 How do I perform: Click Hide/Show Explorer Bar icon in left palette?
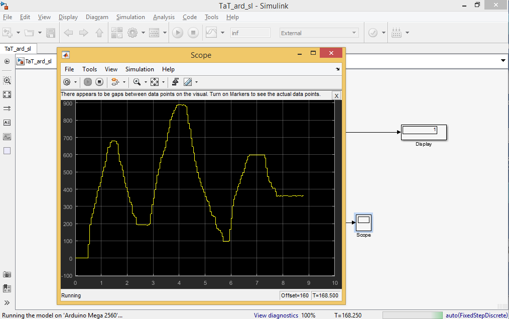click(7, 61)
